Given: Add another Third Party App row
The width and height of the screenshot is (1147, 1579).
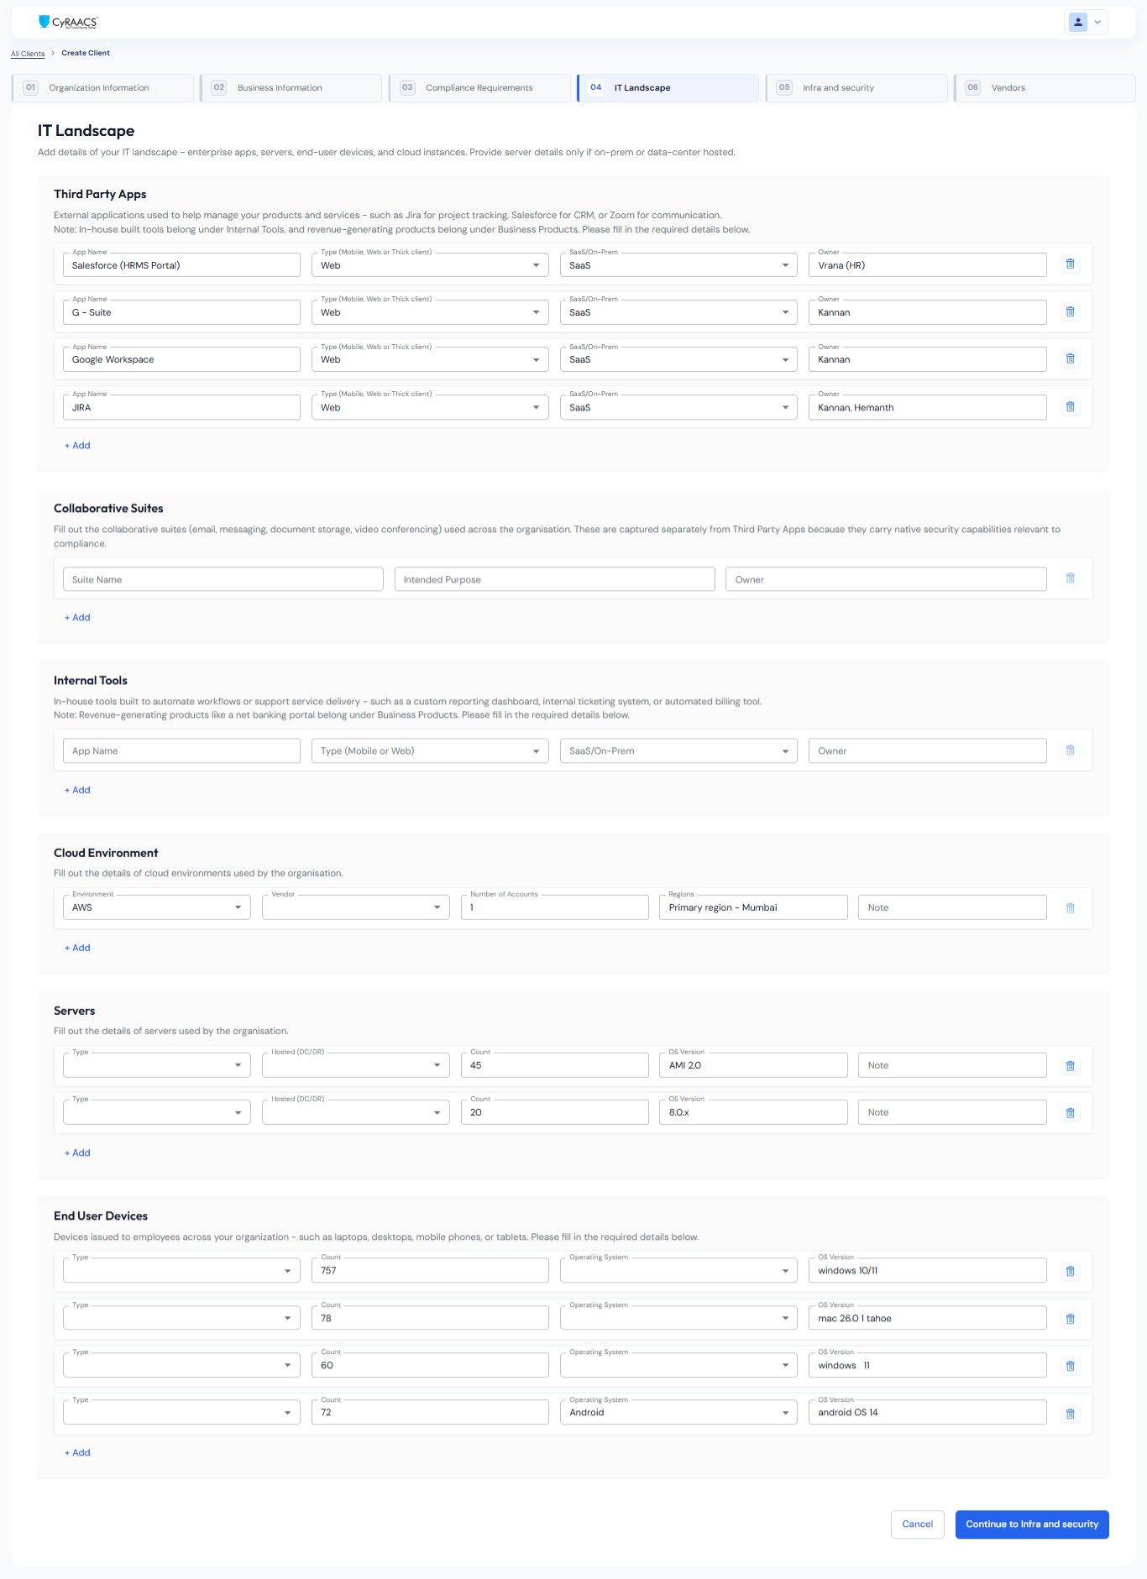Looking at the screenshot, I should (77, 446).
